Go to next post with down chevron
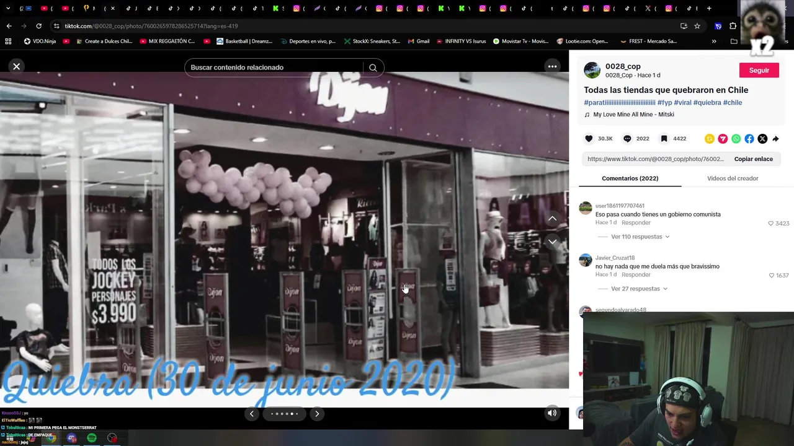Viewport: 794px width, 446px height. pos(552,242)
